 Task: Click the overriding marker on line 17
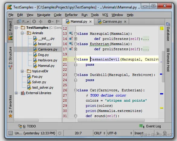click(x=71, y=49)
